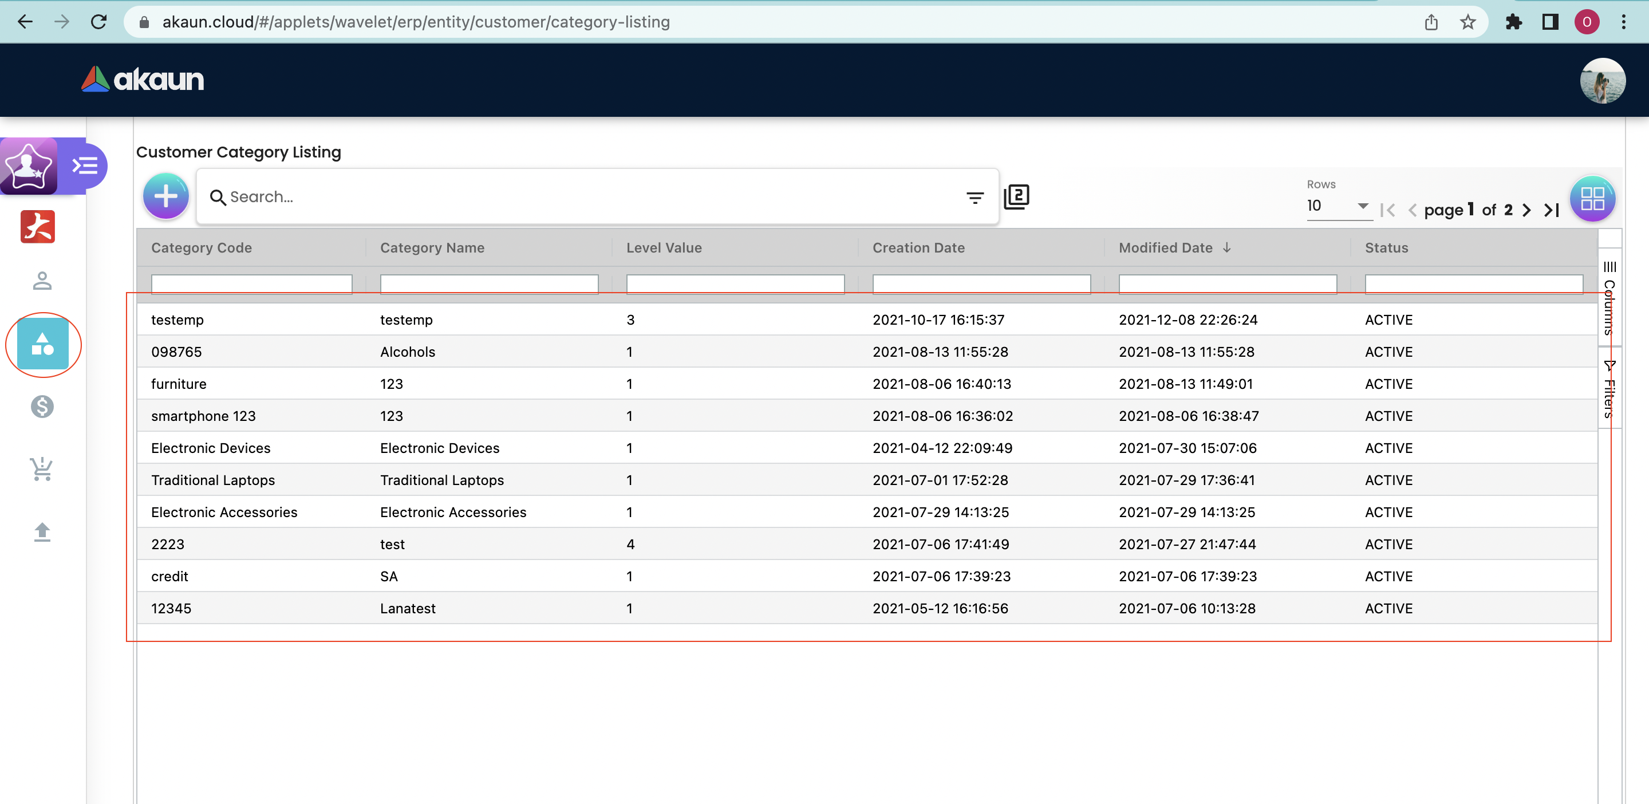Jump to the last page
Viewport: 1649px width, 804px height.
[1551, 210]
